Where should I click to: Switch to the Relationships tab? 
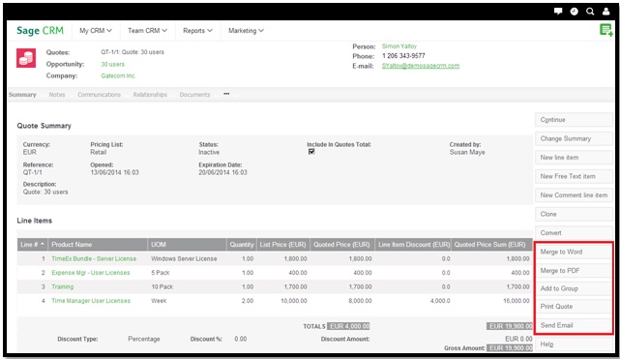tap(150, 95)
